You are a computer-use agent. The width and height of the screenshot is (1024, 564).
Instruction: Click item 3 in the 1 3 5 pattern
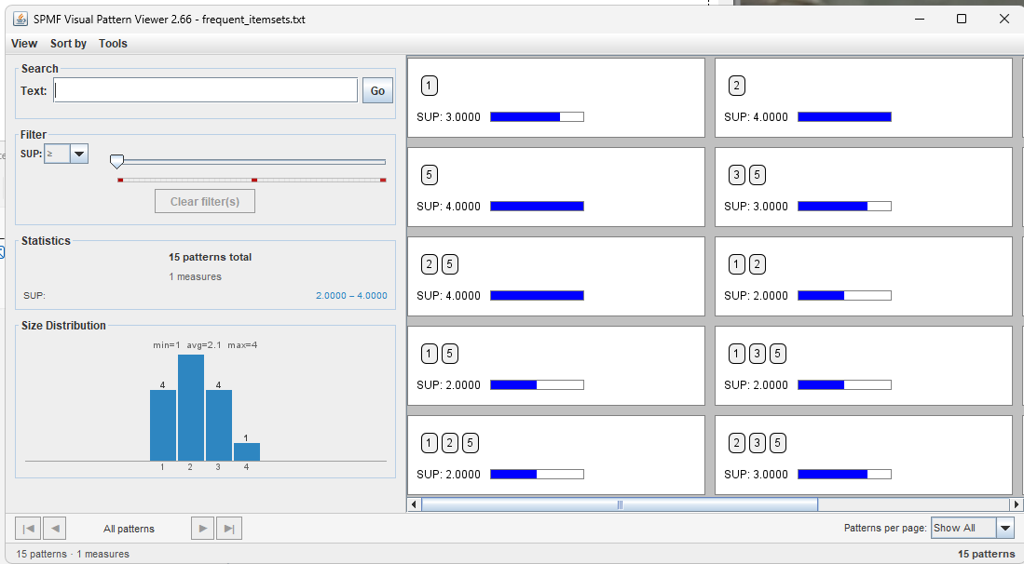coord(757,354)
